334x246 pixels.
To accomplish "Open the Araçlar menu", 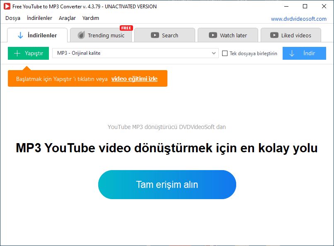I will tap(67, 18).
